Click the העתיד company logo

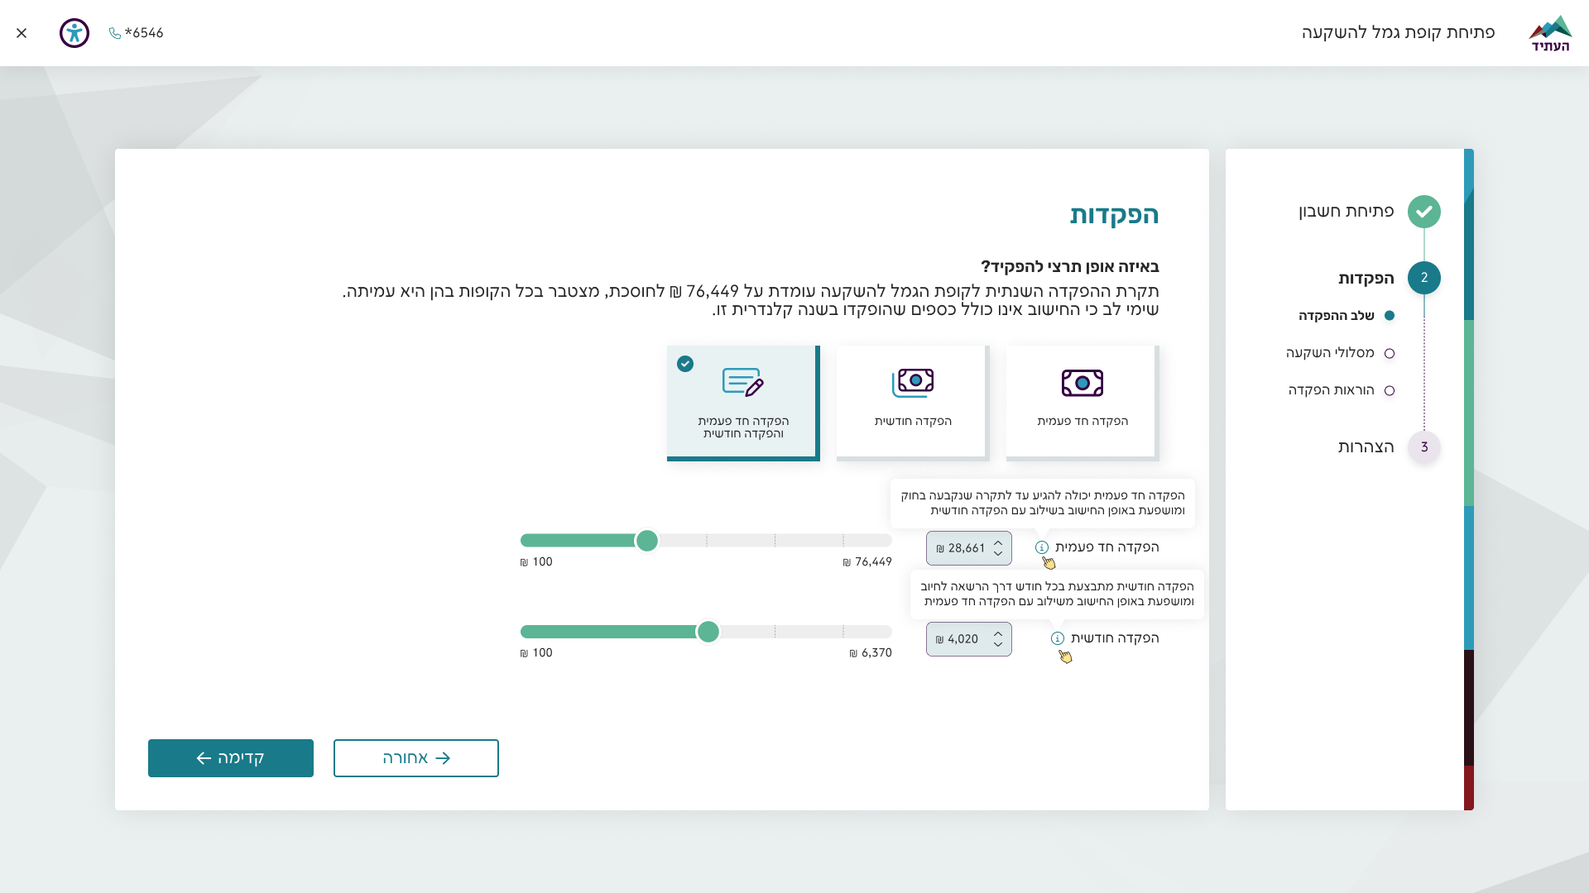tap(1550, 33)
